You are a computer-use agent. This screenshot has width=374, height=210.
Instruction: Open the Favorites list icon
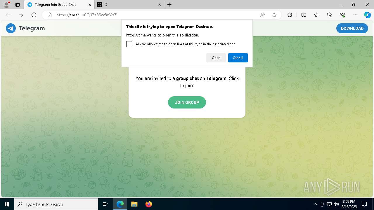point(317,15)
